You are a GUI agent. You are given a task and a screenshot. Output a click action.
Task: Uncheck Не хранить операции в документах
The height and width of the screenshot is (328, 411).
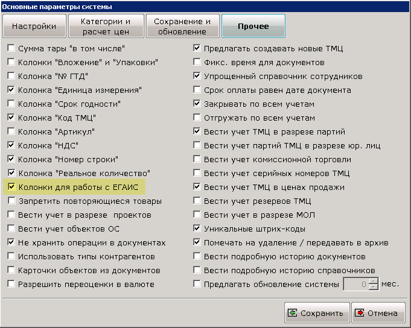11,242
